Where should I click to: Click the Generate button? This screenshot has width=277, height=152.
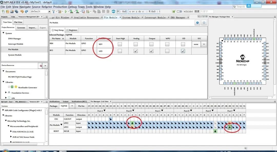[x=21, y=27]
